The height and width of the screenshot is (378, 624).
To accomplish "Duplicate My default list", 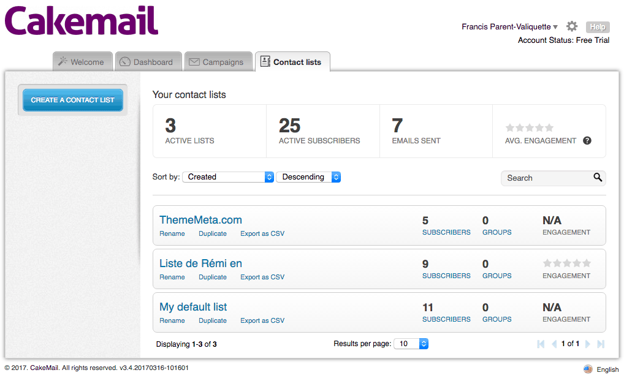I will [213, 320].
